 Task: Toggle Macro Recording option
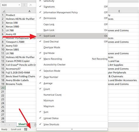pyautogui.click(x=72, y=59)
